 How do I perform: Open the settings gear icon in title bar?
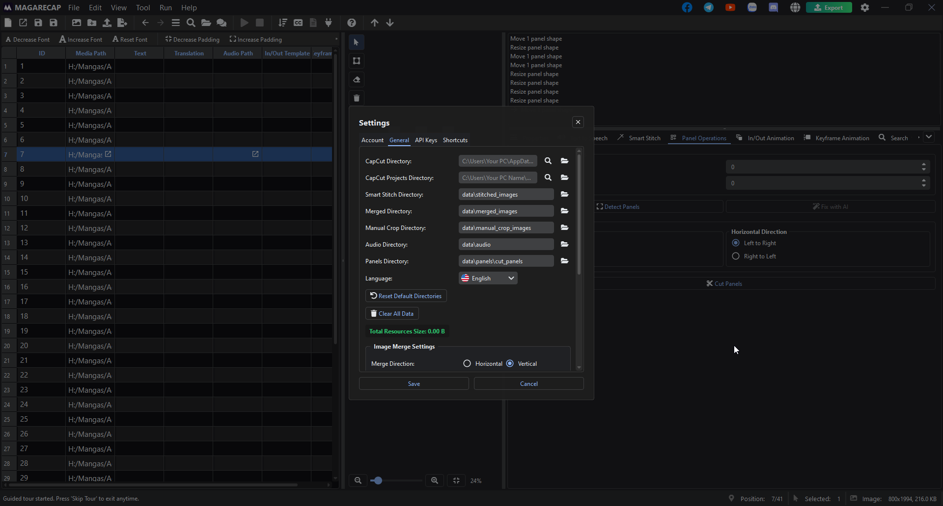[x=865, y=7]
